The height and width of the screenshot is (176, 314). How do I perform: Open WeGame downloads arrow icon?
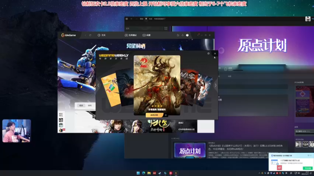point(183,35)
